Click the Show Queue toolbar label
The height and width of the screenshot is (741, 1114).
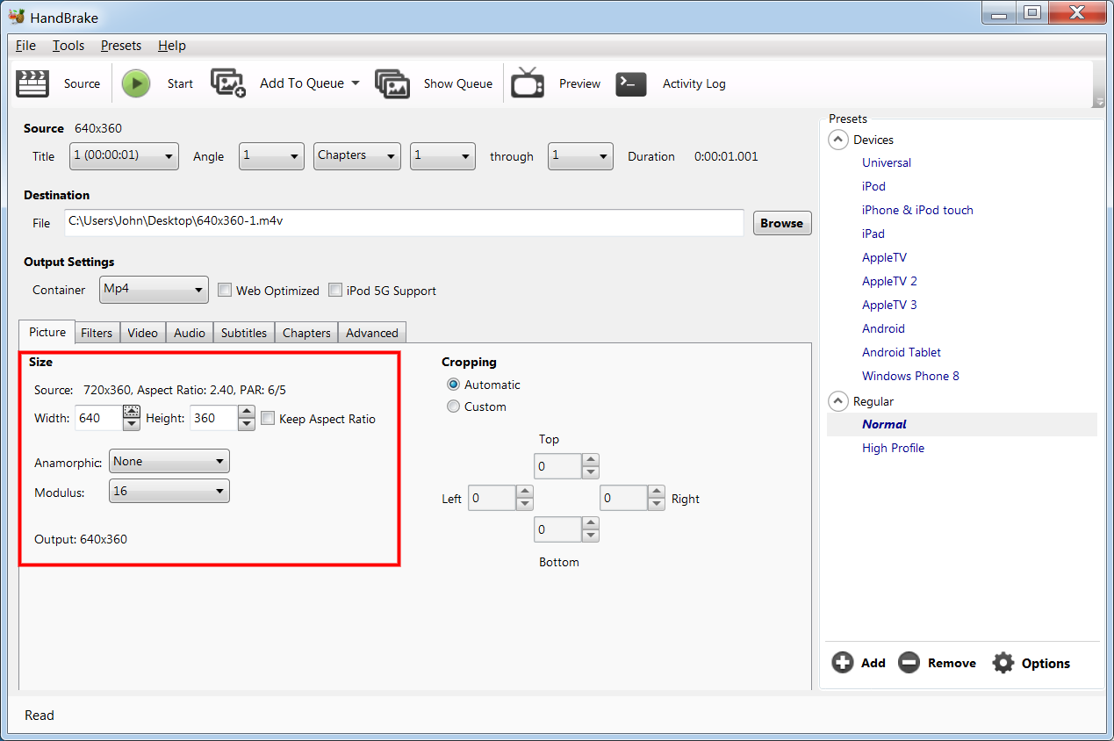[457, 83]
